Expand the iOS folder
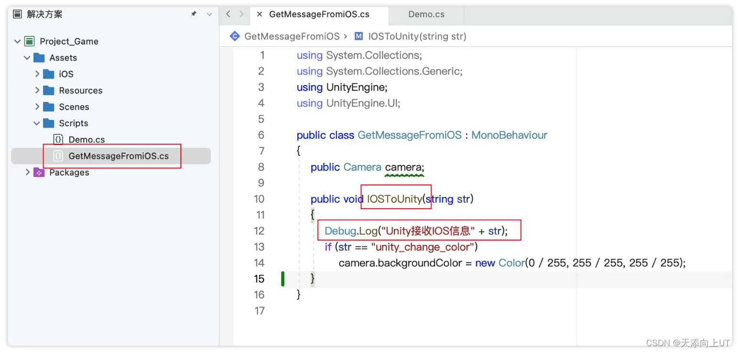 coord(37,74)
